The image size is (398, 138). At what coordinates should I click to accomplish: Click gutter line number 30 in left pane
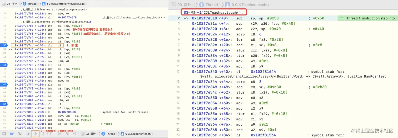point(4,13)
